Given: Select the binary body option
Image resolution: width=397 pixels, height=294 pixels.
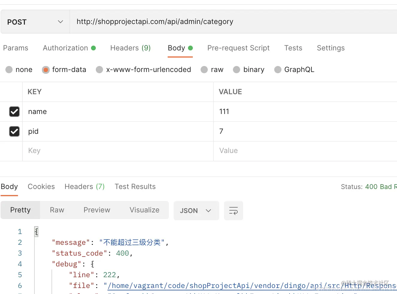Looking at the screenshot, I should point(249,70).
